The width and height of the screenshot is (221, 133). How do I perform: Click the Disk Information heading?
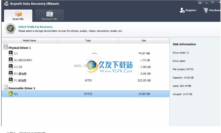tap(184, 44)
